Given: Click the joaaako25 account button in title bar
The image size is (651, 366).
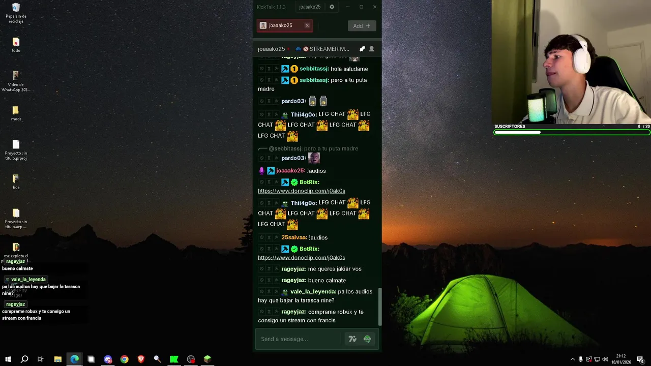Looking at the screenshot, I should (310, 7).
